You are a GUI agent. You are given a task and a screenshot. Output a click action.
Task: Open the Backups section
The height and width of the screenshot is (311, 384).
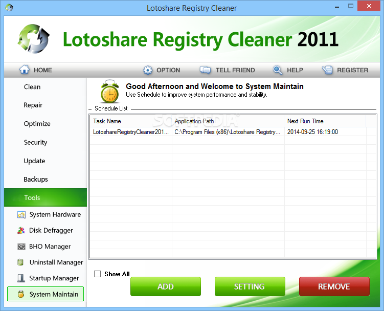[36, 180]
